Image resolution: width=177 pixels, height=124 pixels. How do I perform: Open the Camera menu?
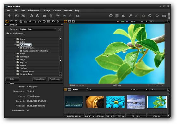[x=57, y=10]
